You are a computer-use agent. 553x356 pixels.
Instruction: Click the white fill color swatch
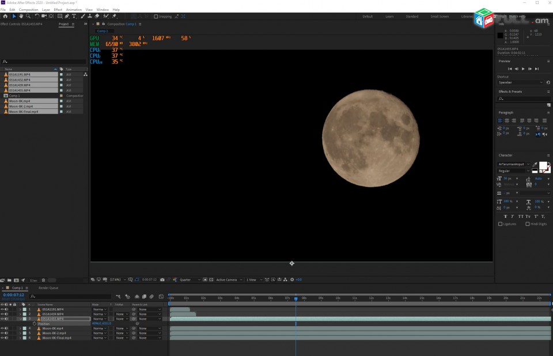pos(543,165)
